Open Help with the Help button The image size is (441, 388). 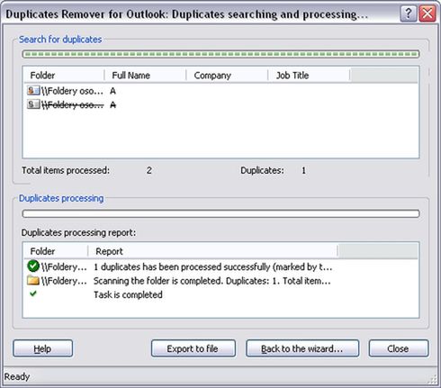click(42, 348)
